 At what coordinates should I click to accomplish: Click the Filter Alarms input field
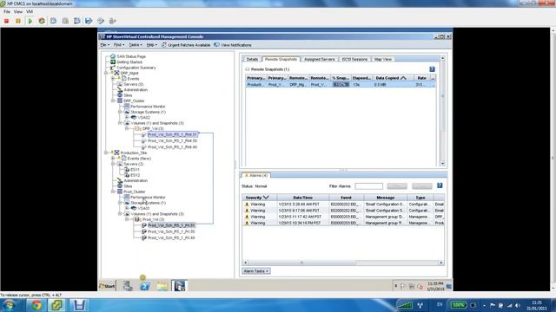[368, 186]
